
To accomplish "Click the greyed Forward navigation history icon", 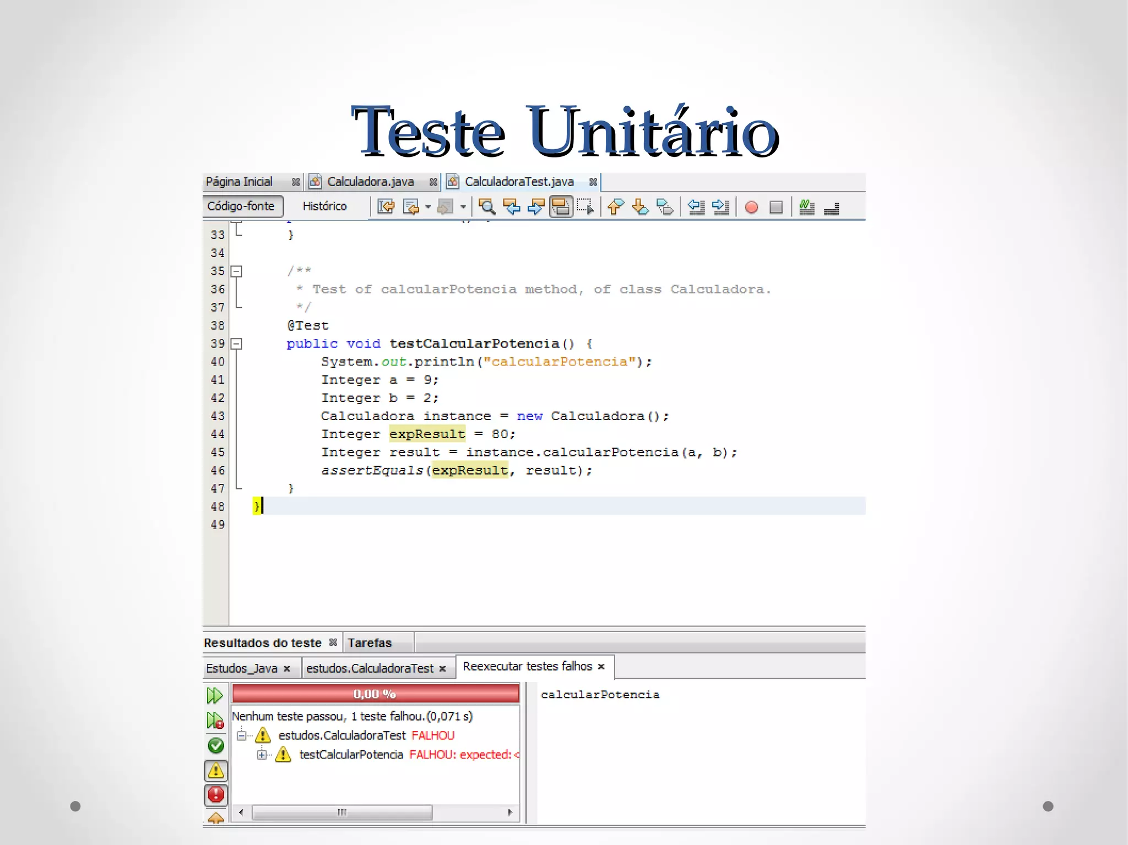I will click(446, 207).
